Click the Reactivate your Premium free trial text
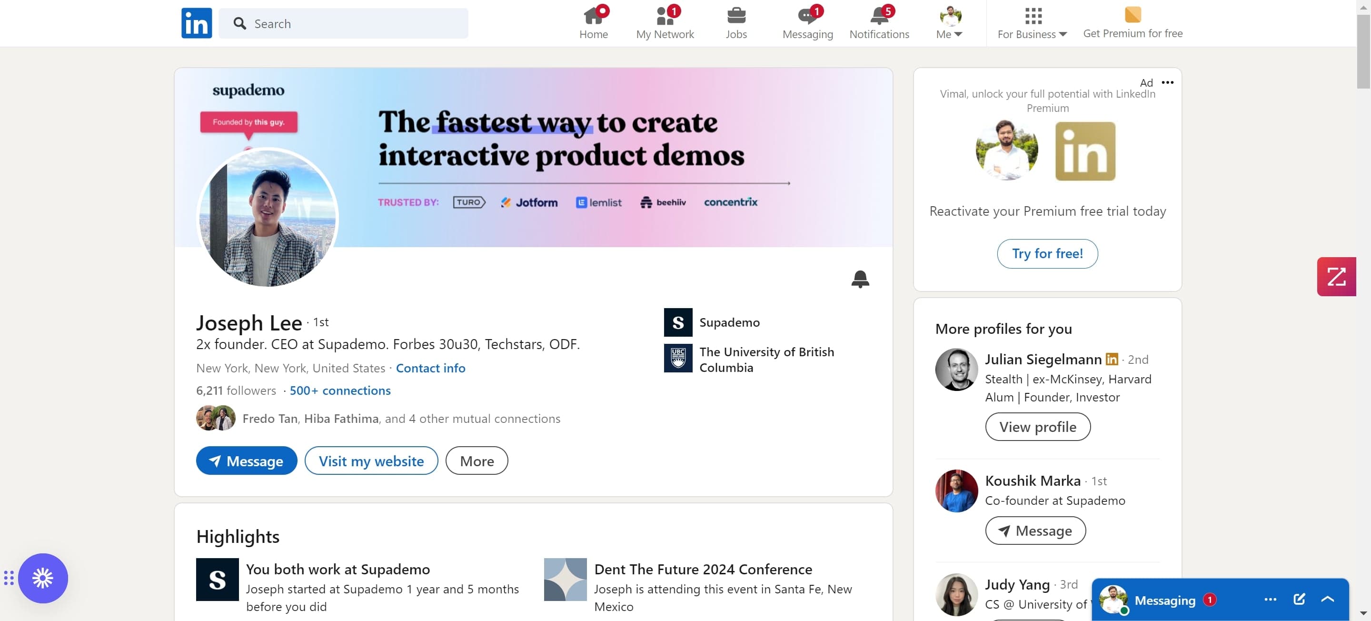Viewport: 1371px width, 621px height. coord(1047,211)
